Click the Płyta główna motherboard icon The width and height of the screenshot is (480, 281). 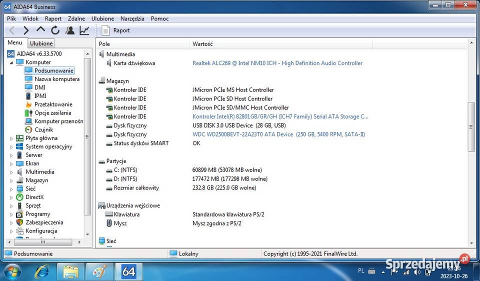tap(19, 138)
